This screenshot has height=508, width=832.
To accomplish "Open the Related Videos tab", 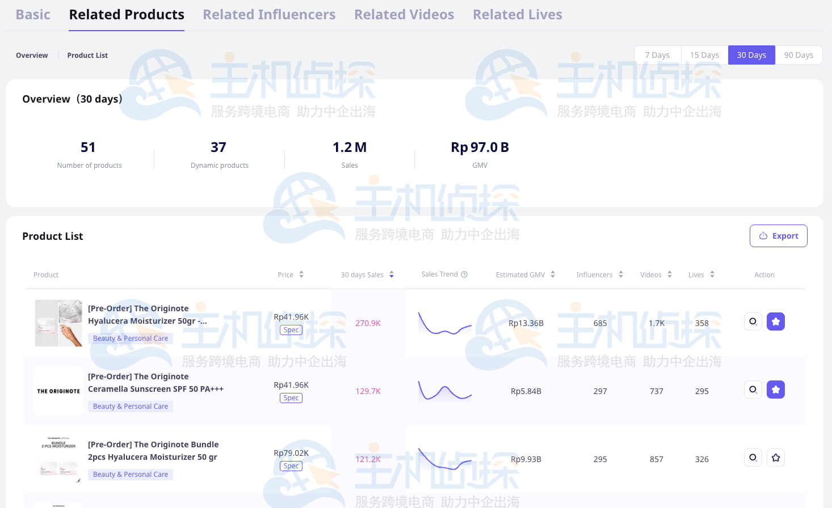I will coord(404,15).
